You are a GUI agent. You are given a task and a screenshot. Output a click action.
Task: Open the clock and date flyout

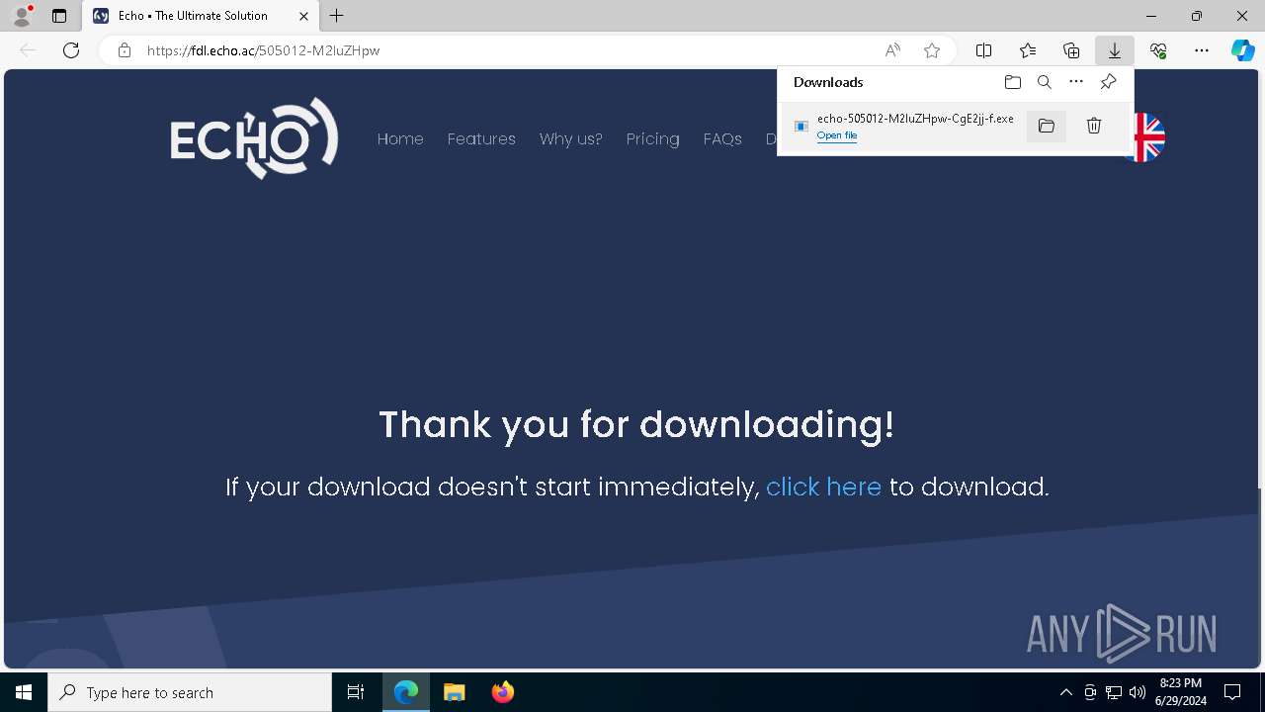pyautogui.click(x=1181, y=692)
